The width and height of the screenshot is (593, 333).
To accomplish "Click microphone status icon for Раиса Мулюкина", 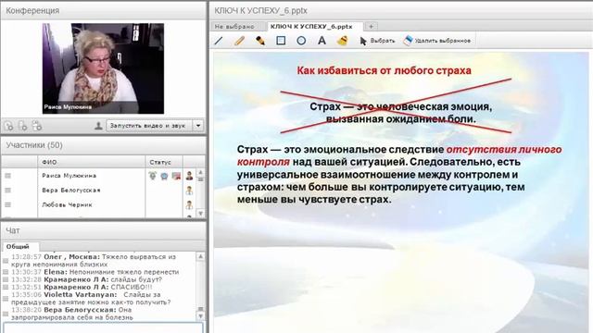I will click(x=152, y=176).
